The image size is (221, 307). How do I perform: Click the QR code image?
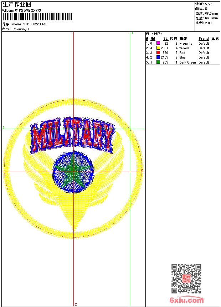point(186,278)
